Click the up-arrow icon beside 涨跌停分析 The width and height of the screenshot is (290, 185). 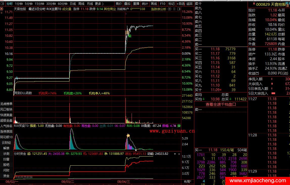169,9
